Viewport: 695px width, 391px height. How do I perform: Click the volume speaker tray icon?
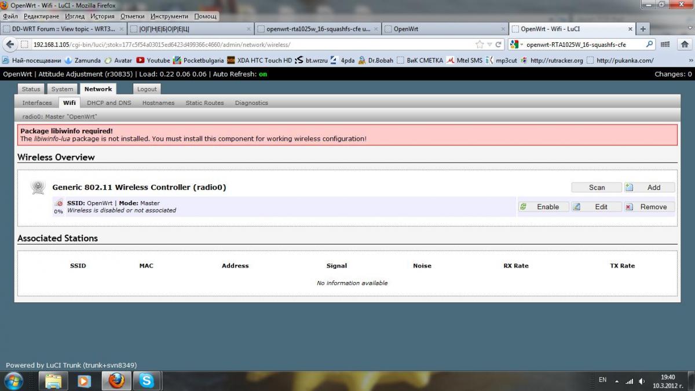coord(642,381)
